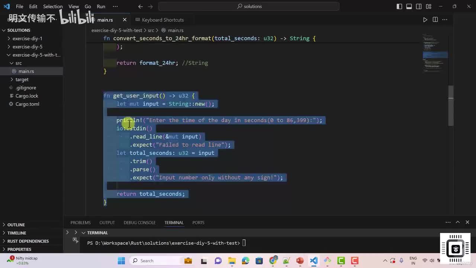Run the Rust file with the play icon

tap(425, 20)
